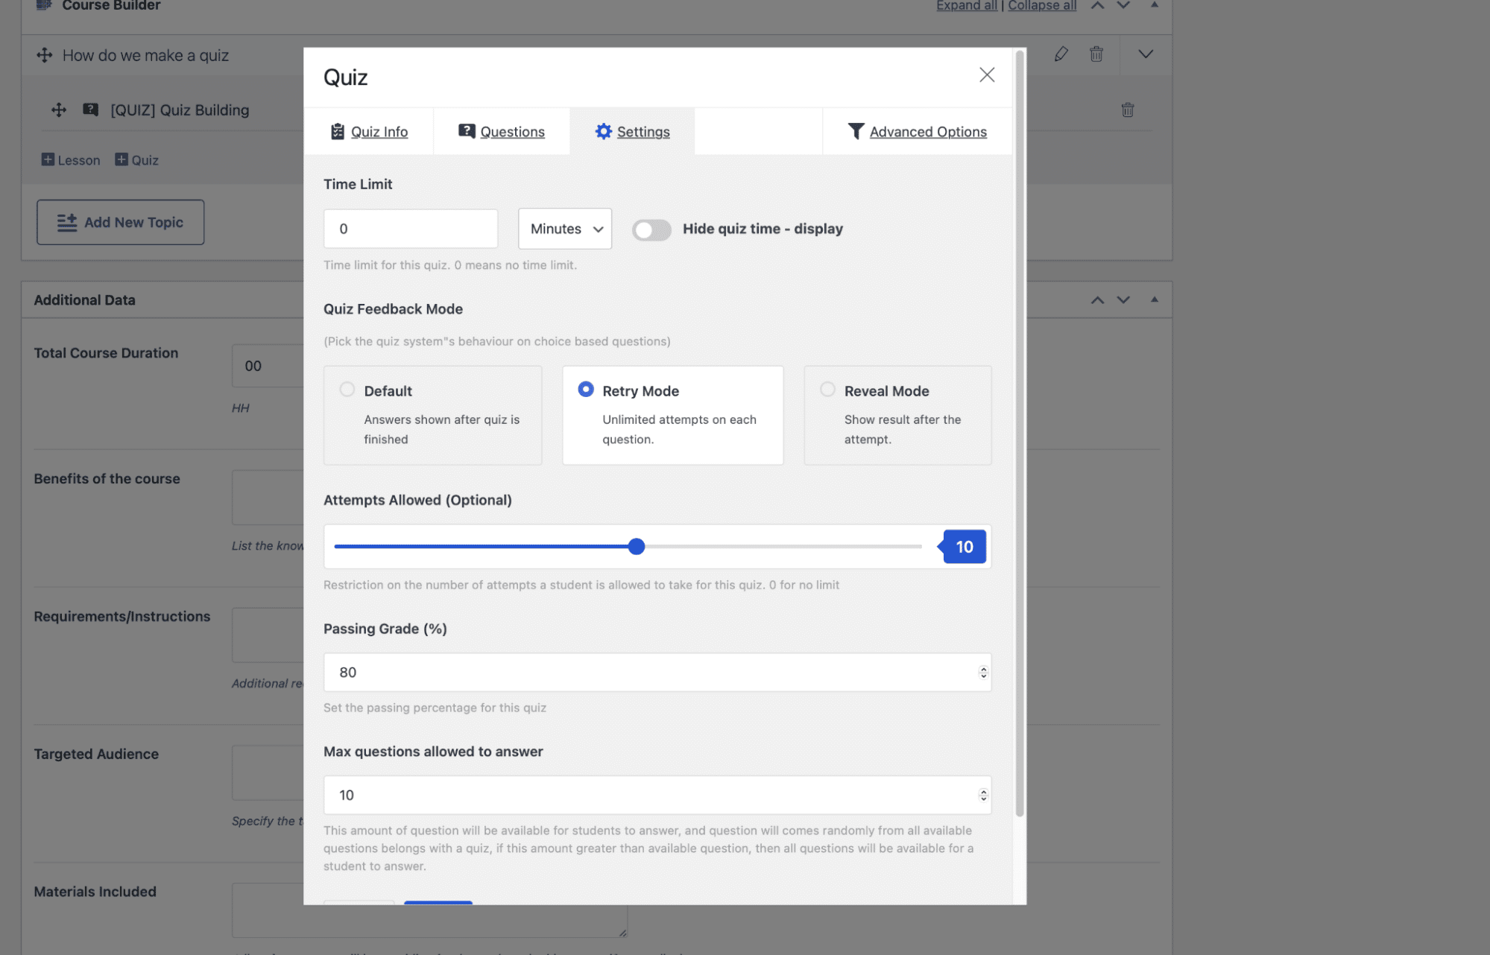Open the topic editor via the pencil icon
Image resolution: width=1490 pixels, height=955 pixels.
pyautogui.click(x=1061, y=54)
